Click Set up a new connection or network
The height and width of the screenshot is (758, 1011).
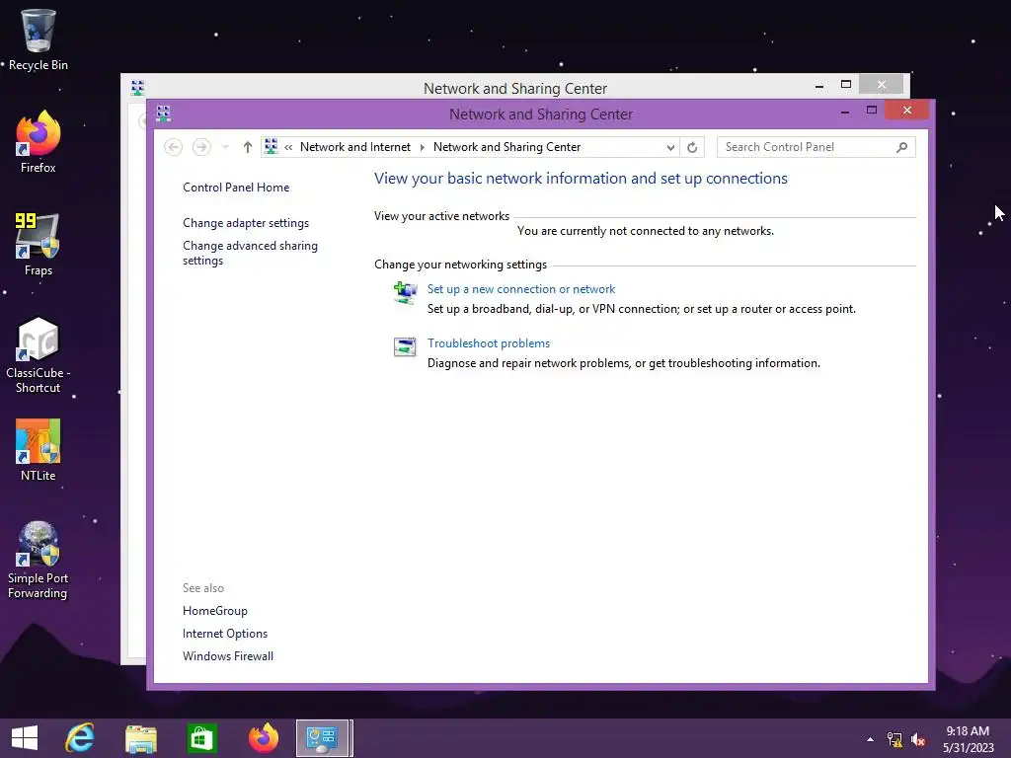point(521,289)
